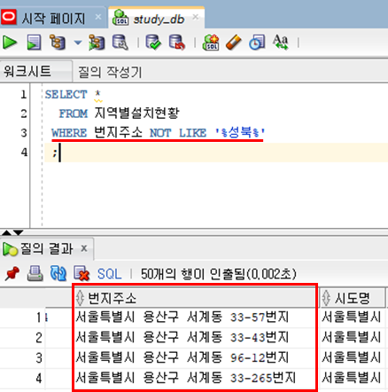
Task: Click the SQL Tuning Advisor icon
Action: [x=120, y=43]
